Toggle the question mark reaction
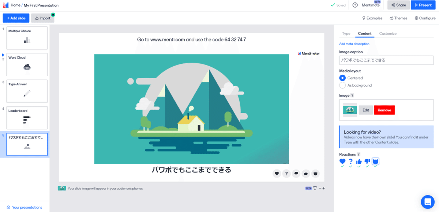The width and height of the screenshot is (439, 212). coord(350,161)
